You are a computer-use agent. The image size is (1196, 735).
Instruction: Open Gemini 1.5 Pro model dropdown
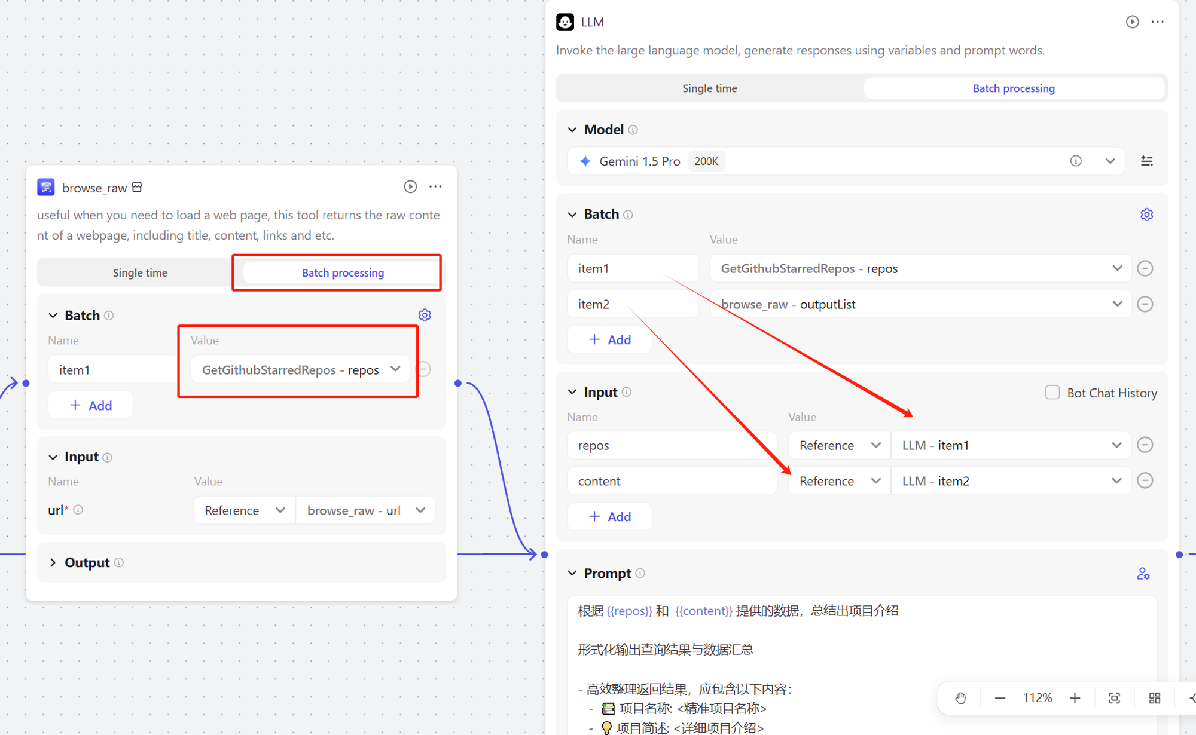1110,161
